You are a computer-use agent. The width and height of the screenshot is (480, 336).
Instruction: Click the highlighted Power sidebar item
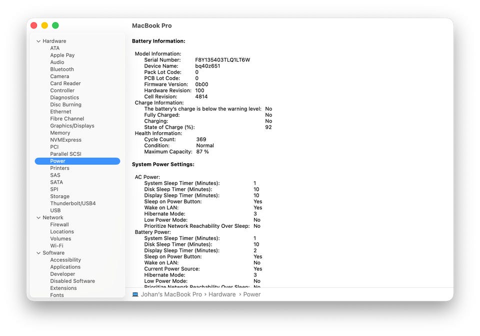[77, 161]
